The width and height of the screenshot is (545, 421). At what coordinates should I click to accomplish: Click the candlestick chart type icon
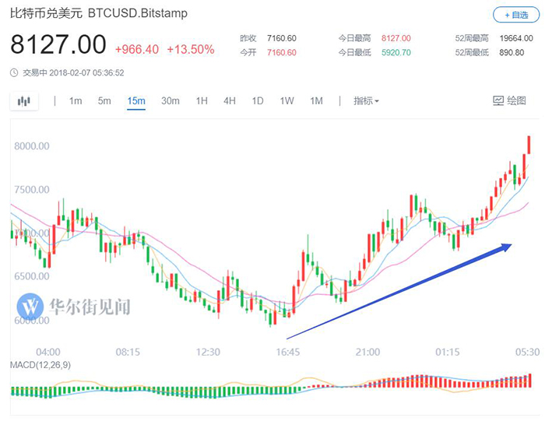pos(24,101)
